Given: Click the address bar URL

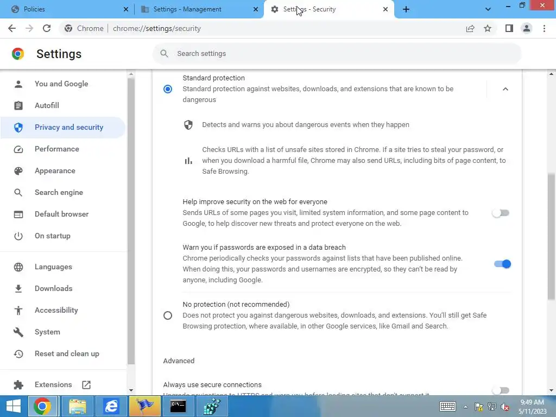Looking at the screenshot, I should (157, 28).
